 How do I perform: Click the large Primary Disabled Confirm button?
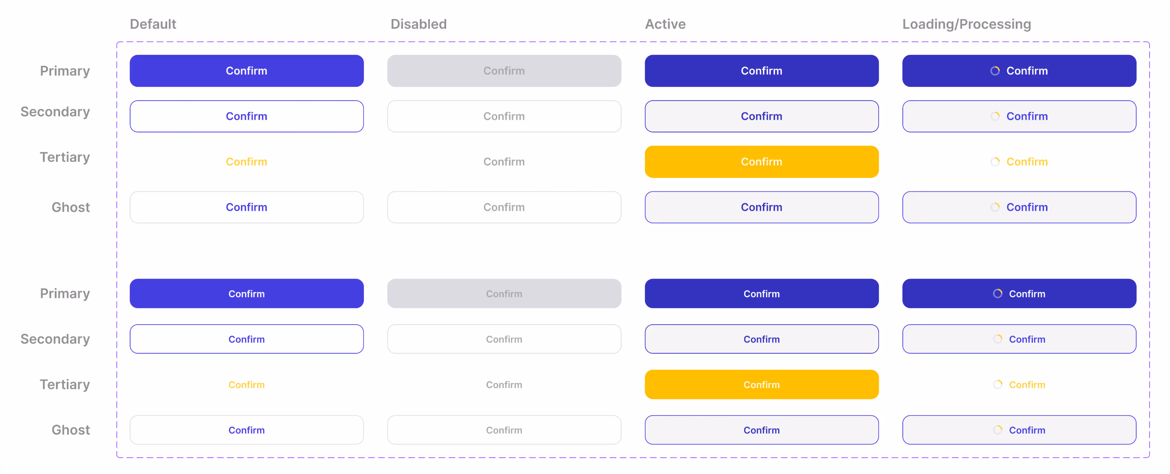tap(504, 71)
